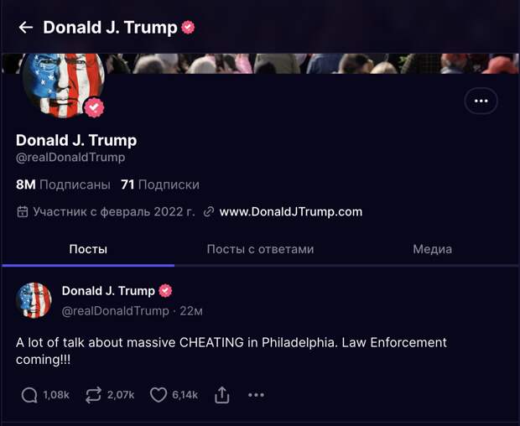Click calendar icon next to join date
Viewport: 520px width, 426px height.
tap(22, 211)
